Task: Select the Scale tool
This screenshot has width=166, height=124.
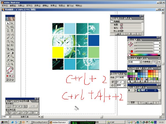Action: pyautogui.click(x=12, y=41)
